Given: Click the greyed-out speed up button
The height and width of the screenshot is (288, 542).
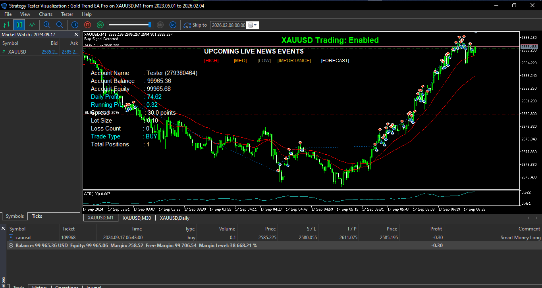Looking at the screenshot, I should pos(160,25).
